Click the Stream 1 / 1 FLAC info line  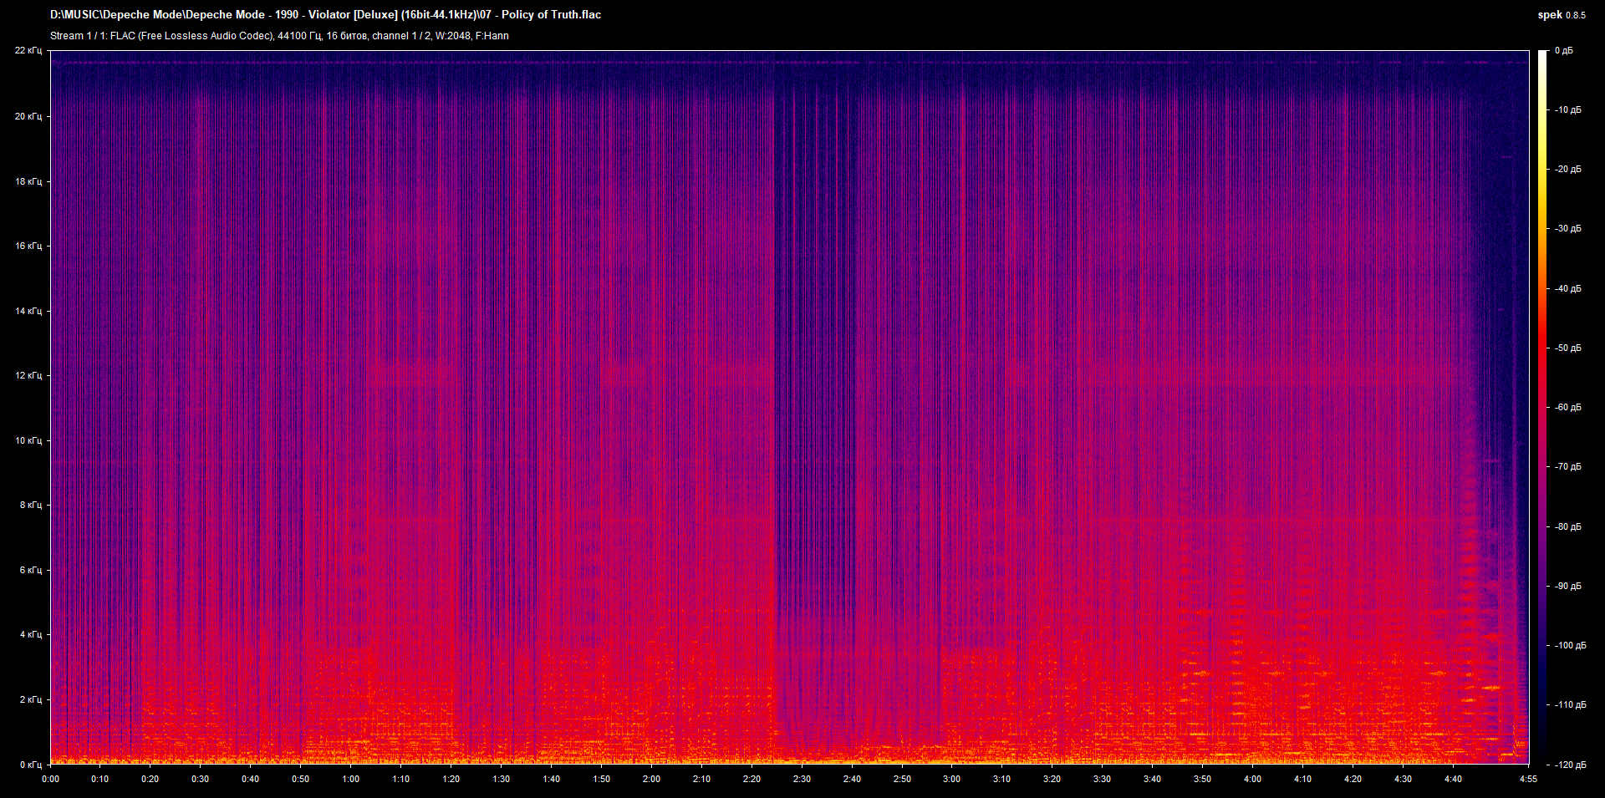279,36
